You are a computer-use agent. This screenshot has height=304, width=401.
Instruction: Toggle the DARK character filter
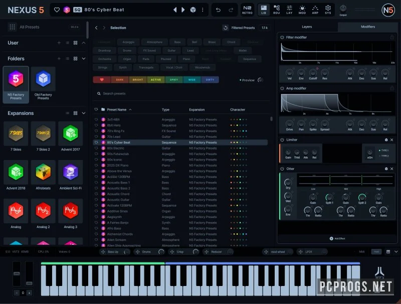pyautogui.click(x=120, y=80)
